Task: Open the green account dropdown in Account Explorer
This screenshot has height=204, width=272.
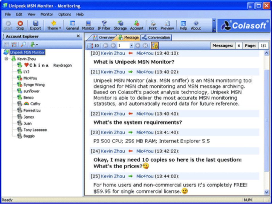Action: tap(34, 45)
